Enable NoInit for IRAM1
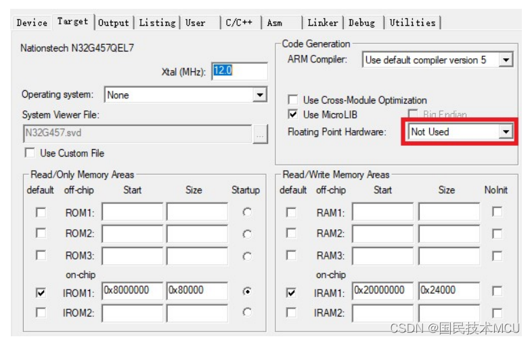The width and height of the screenshot is (530, 341). [x=498, y=292]
